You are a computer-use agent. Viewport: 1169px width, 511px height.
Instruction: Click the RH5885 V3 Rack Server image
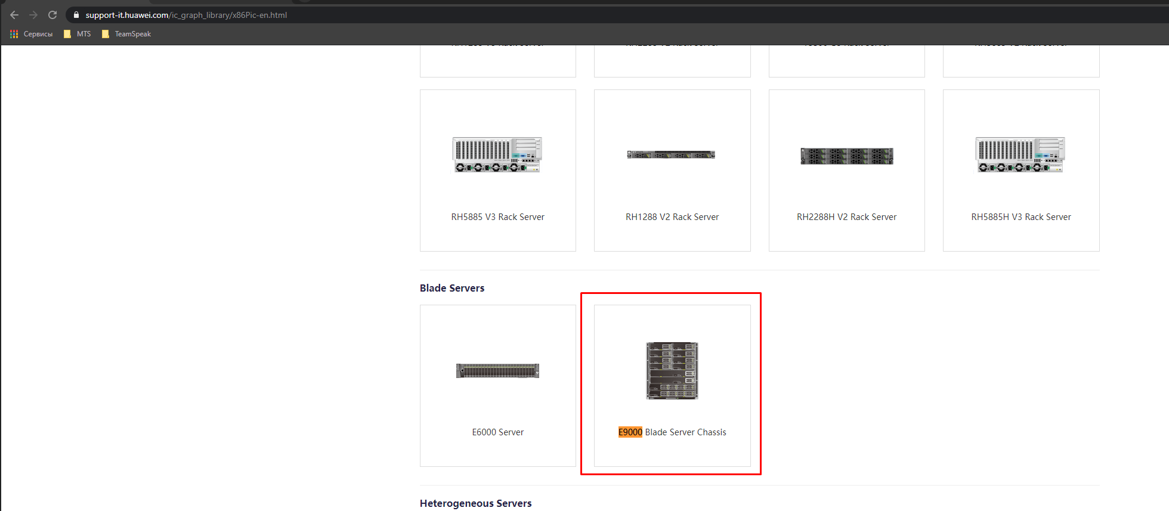(497, 155)
